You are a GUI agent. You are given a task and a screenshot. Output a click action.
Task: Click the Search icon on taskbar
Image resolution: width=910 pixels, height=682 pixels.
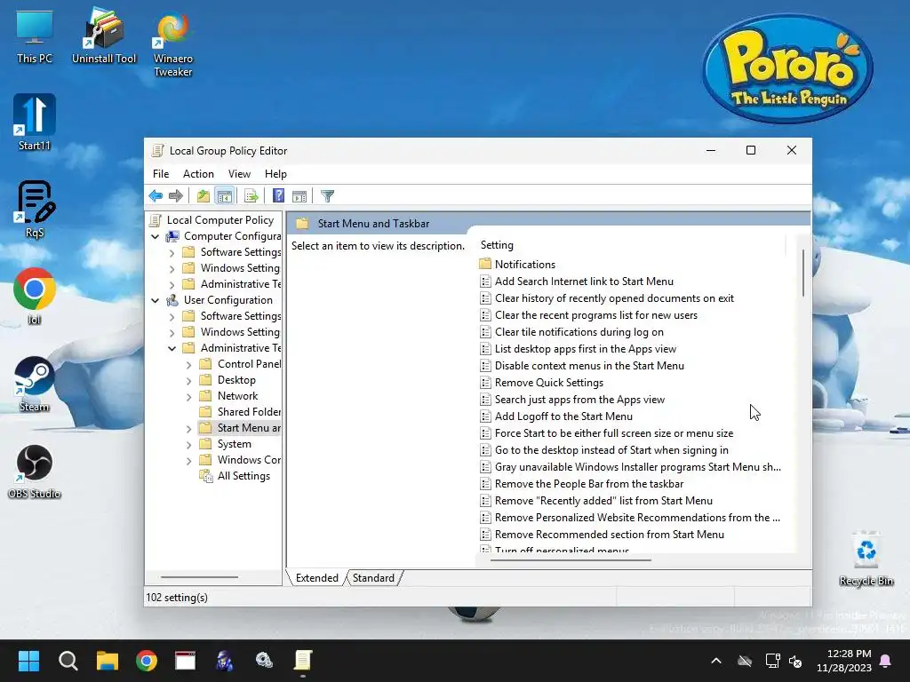(68, 661)
